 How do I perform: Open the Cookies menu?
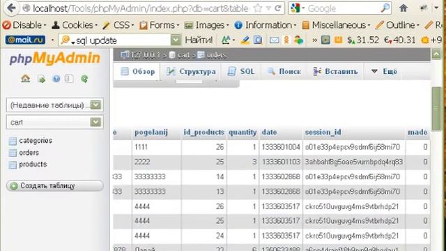(x=75, y=25)
